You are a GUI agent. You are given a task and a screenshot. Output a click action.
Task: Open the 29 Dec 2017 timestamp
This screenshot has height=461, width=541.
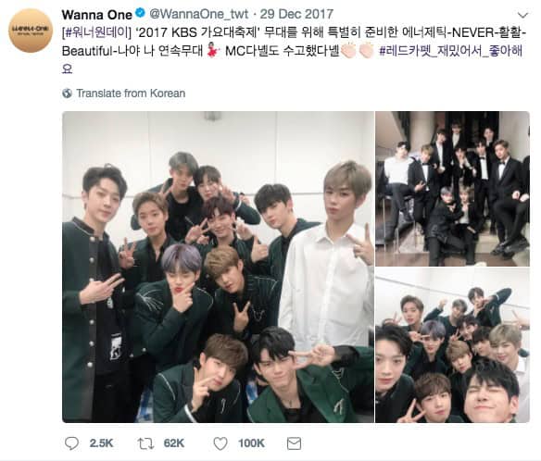[296, 14]
